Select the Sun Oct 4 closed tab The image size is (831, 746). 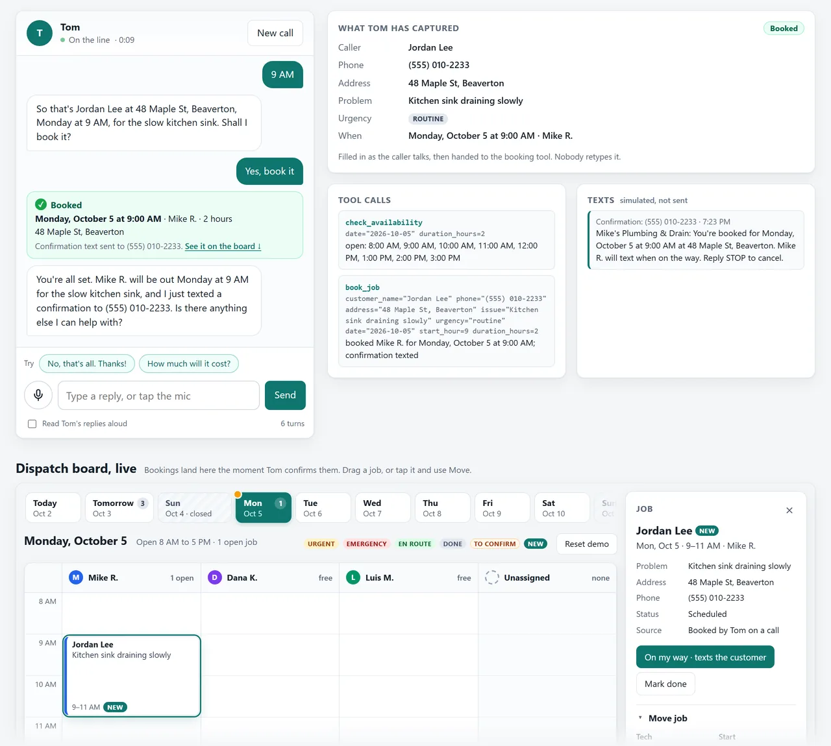[194, 508]
